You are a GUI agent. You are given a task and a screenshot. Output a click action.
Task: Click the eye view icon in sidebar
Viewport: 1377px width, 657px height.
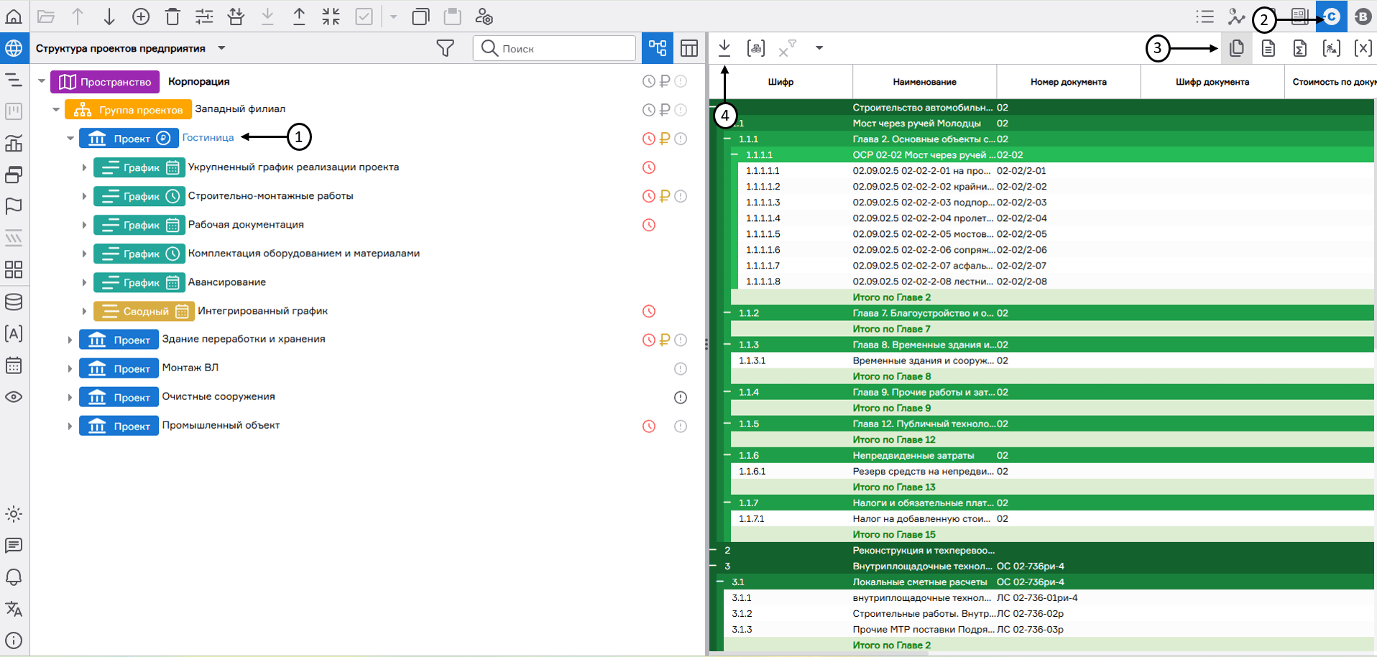14,397
